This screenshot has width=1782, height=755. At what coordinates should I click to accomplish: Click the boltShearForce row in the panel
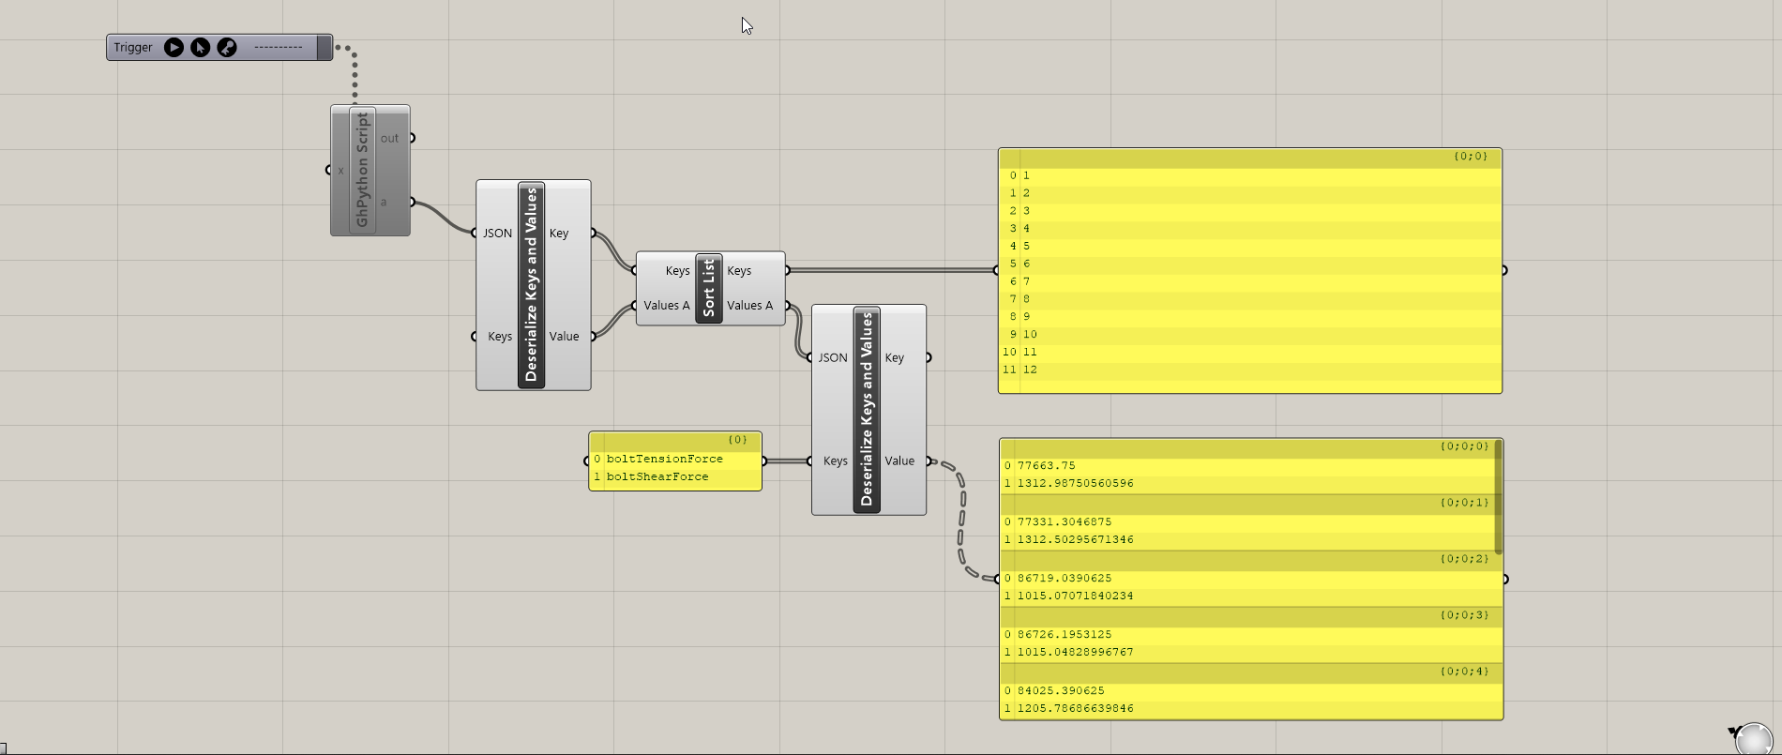point(675,476)
